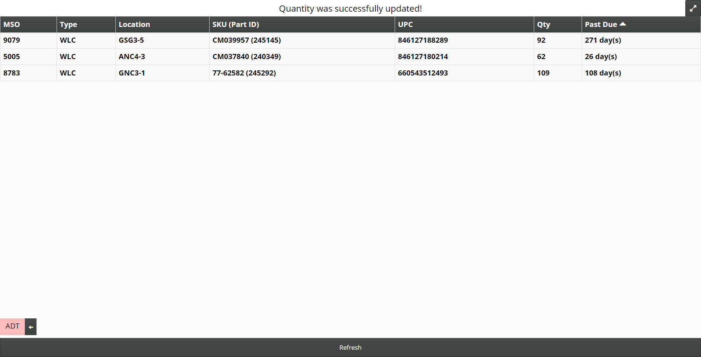Select MSO 5005 cell

click(28, 57)
